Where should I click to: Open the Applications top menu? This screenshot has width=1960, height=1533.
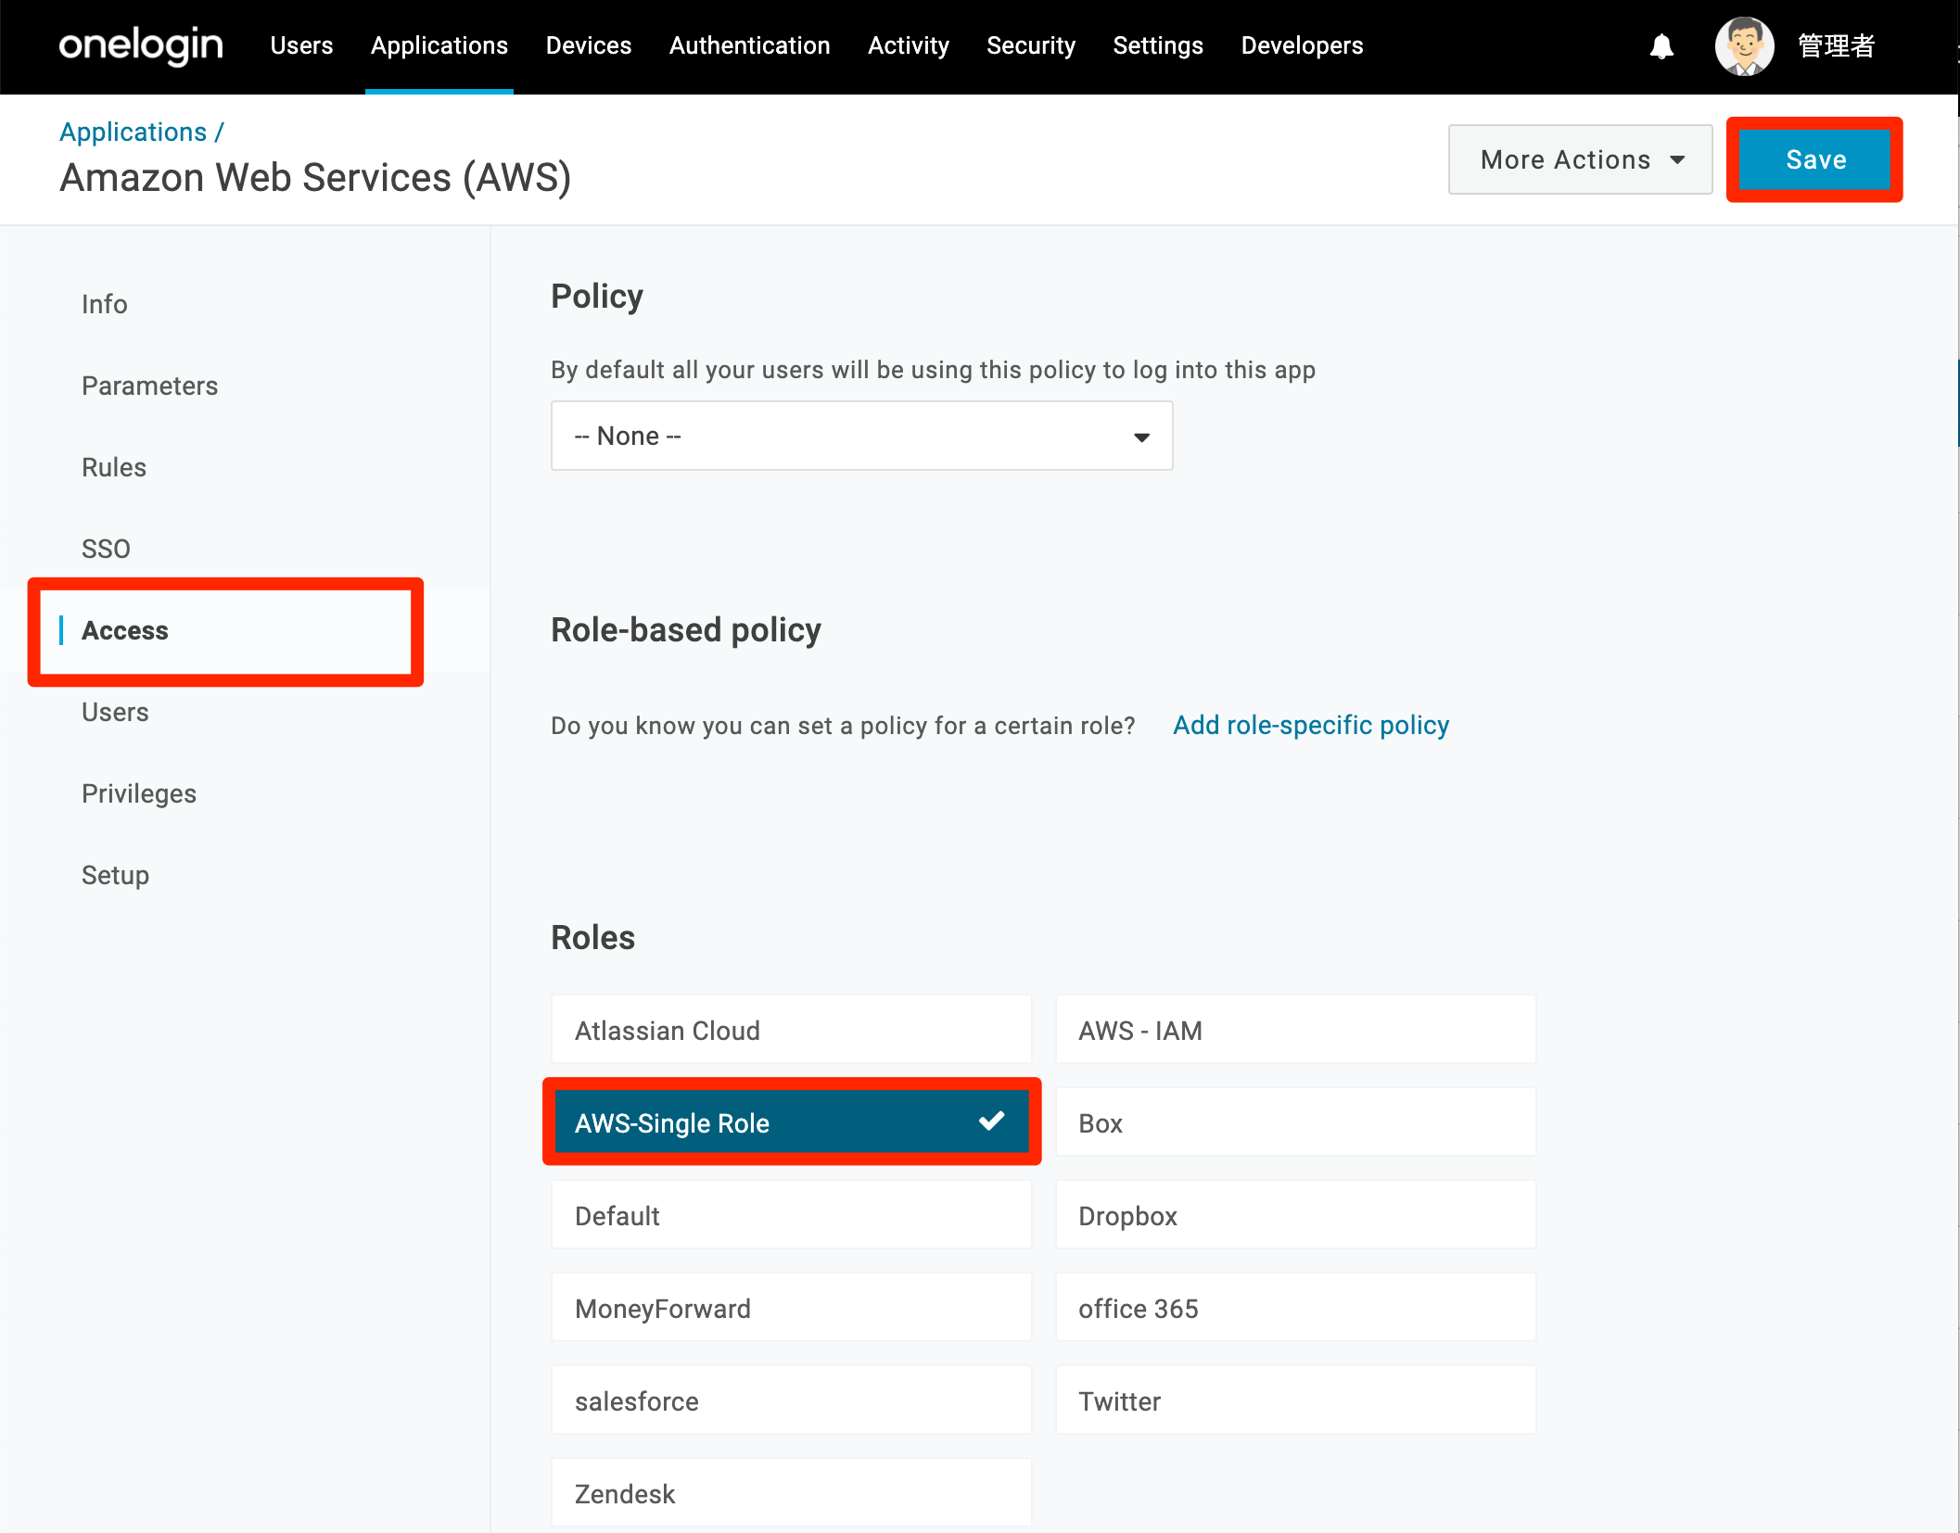click(x=439, y=45)
